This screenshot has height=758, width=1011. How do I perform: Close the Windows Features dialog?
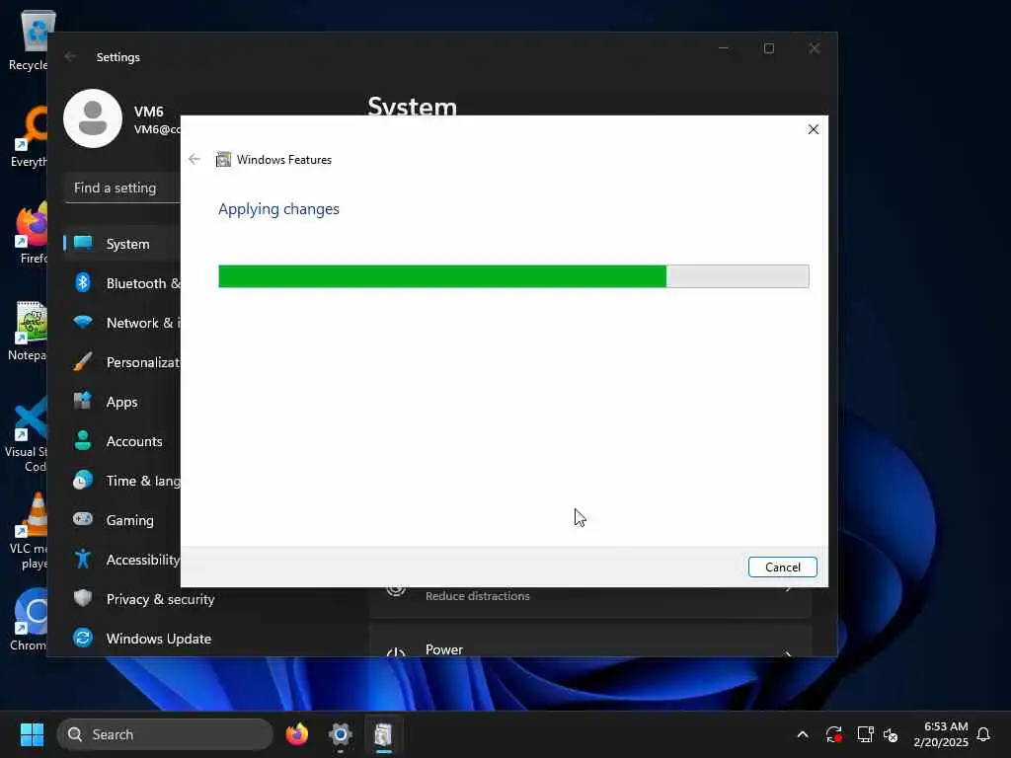pyautogui.click(x=814, y=129)
